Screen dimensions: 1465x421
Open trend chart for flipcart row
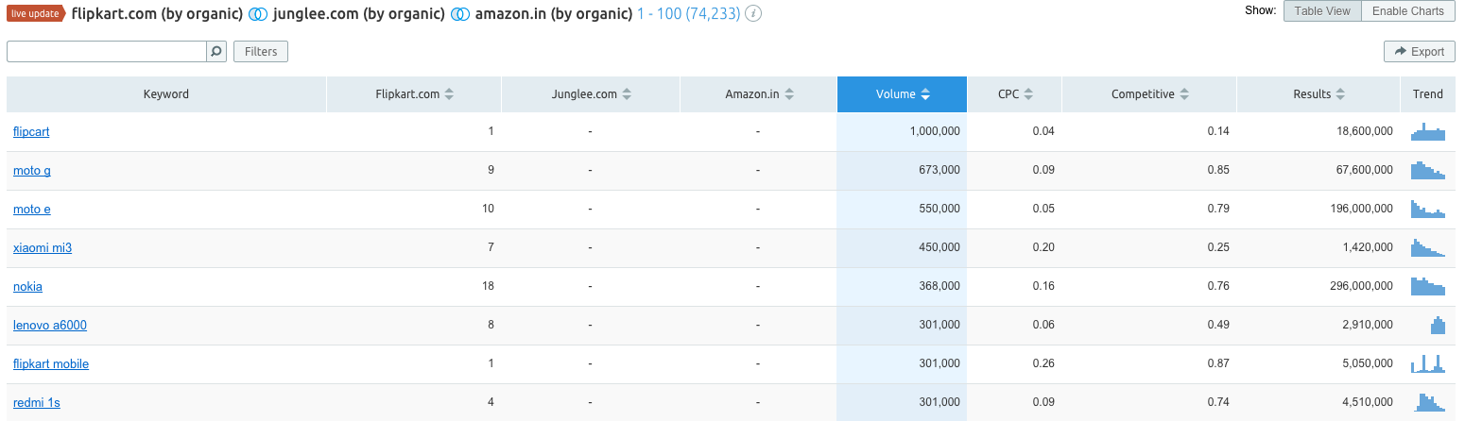[x=1428, y=131]
